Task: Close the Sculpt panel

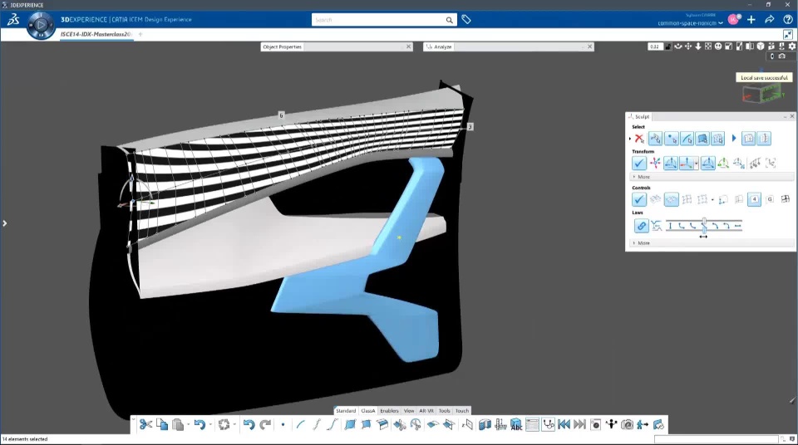Action: [792, 116]
